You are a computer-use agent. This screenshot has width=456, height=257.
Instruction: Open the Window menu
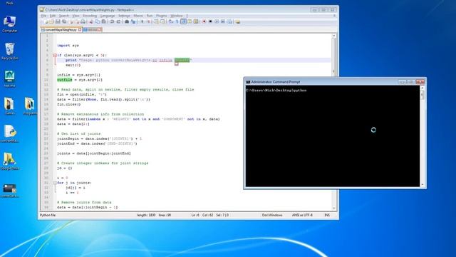pyautogui.click(x=176, y=16)
